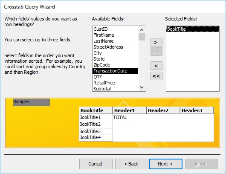Click Header3 column in sample preview
The image size is (226, 174).
pyautogui.click(x=197, y=110)
